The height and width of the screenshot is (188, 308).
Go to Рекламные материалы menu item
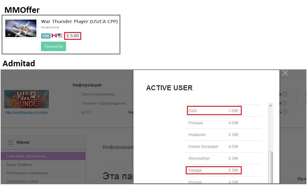(27, 173)
